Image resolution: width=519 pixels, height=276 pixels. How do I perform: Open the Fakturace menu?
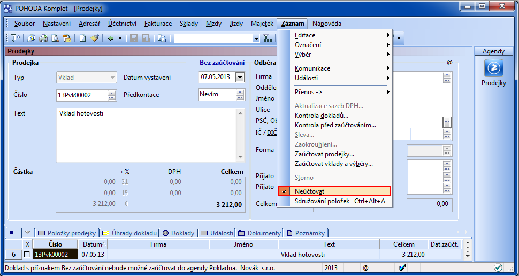tap(158, 24)
